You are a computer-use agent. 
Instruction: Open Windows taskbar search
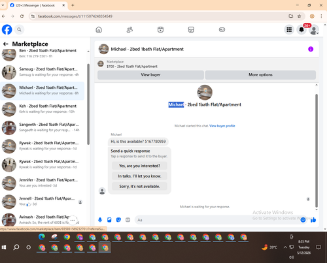[x=16, y=247]
